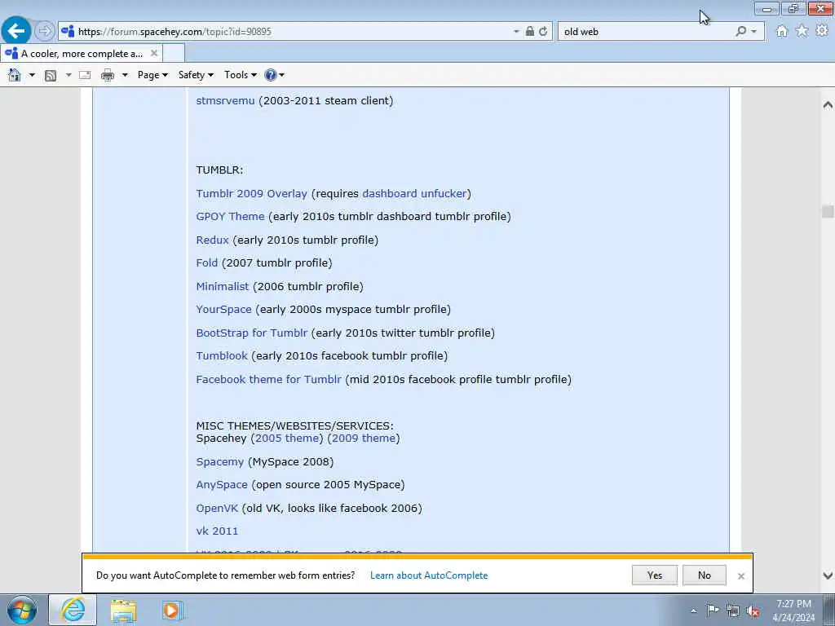This screenshot has width=835, height=626.
Task: Open a new blank tab
Action: pyautogui.click(x=174, y=53)
